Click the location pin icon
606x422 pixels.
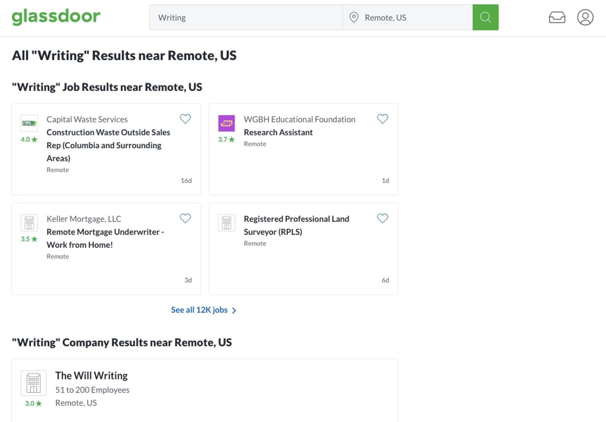click(x=354, y=17)
